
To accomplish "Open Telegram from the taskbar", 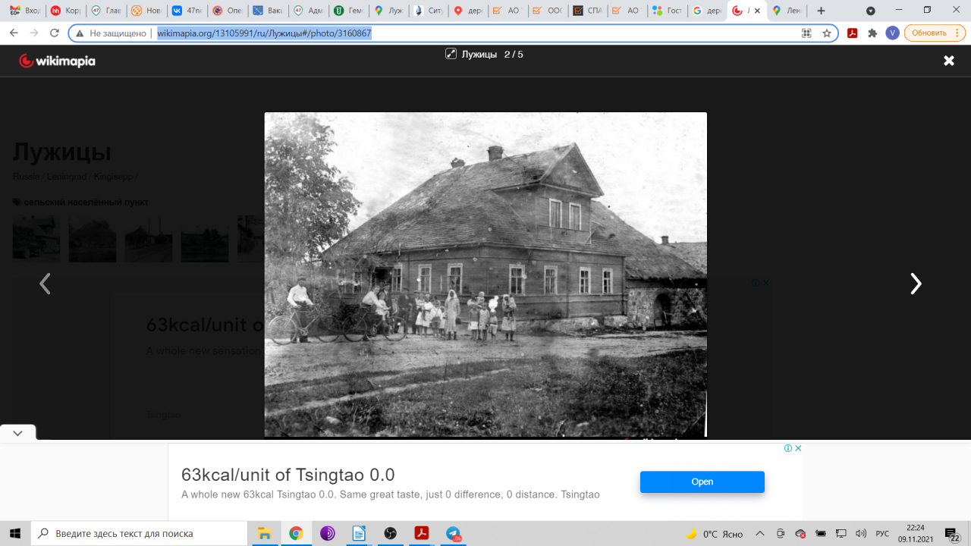I will 454,533.
